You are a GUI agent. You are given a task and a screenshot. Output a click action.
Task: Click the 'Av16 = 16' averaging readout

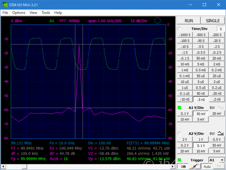pos(59,159)
